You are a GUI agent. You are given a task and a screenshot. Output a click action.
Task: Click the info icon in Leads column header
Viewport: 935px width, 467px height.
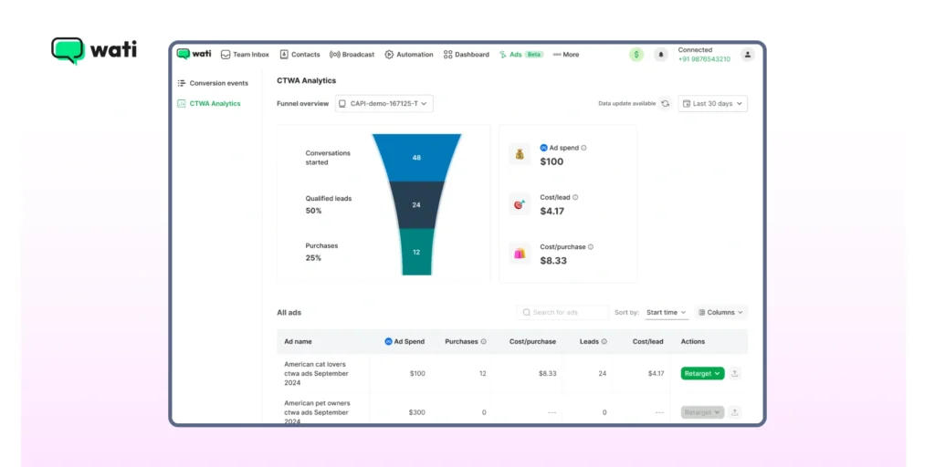tap(604, 342)
